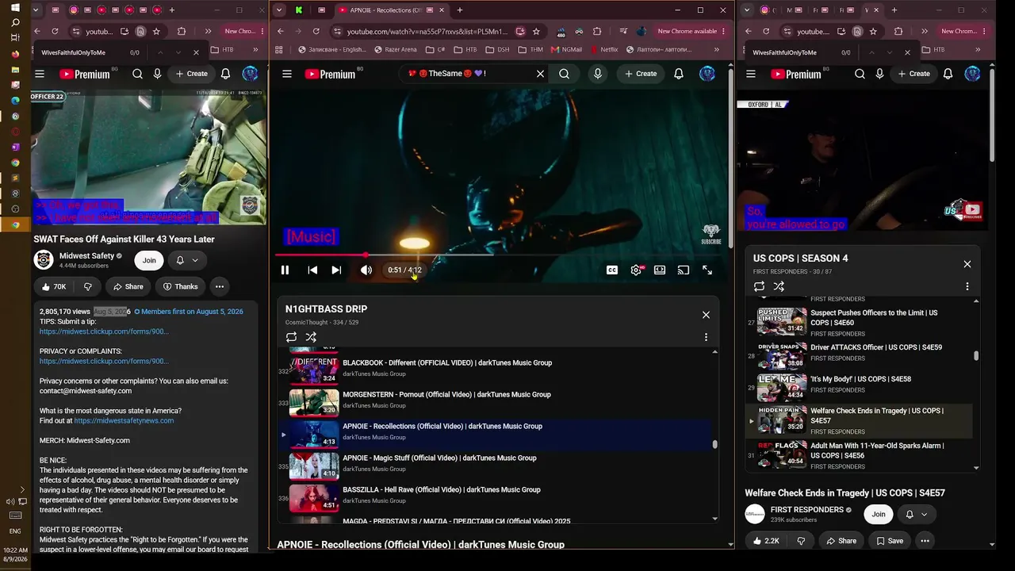Open more actions for the SWAT video

click(x=220, y=286)
